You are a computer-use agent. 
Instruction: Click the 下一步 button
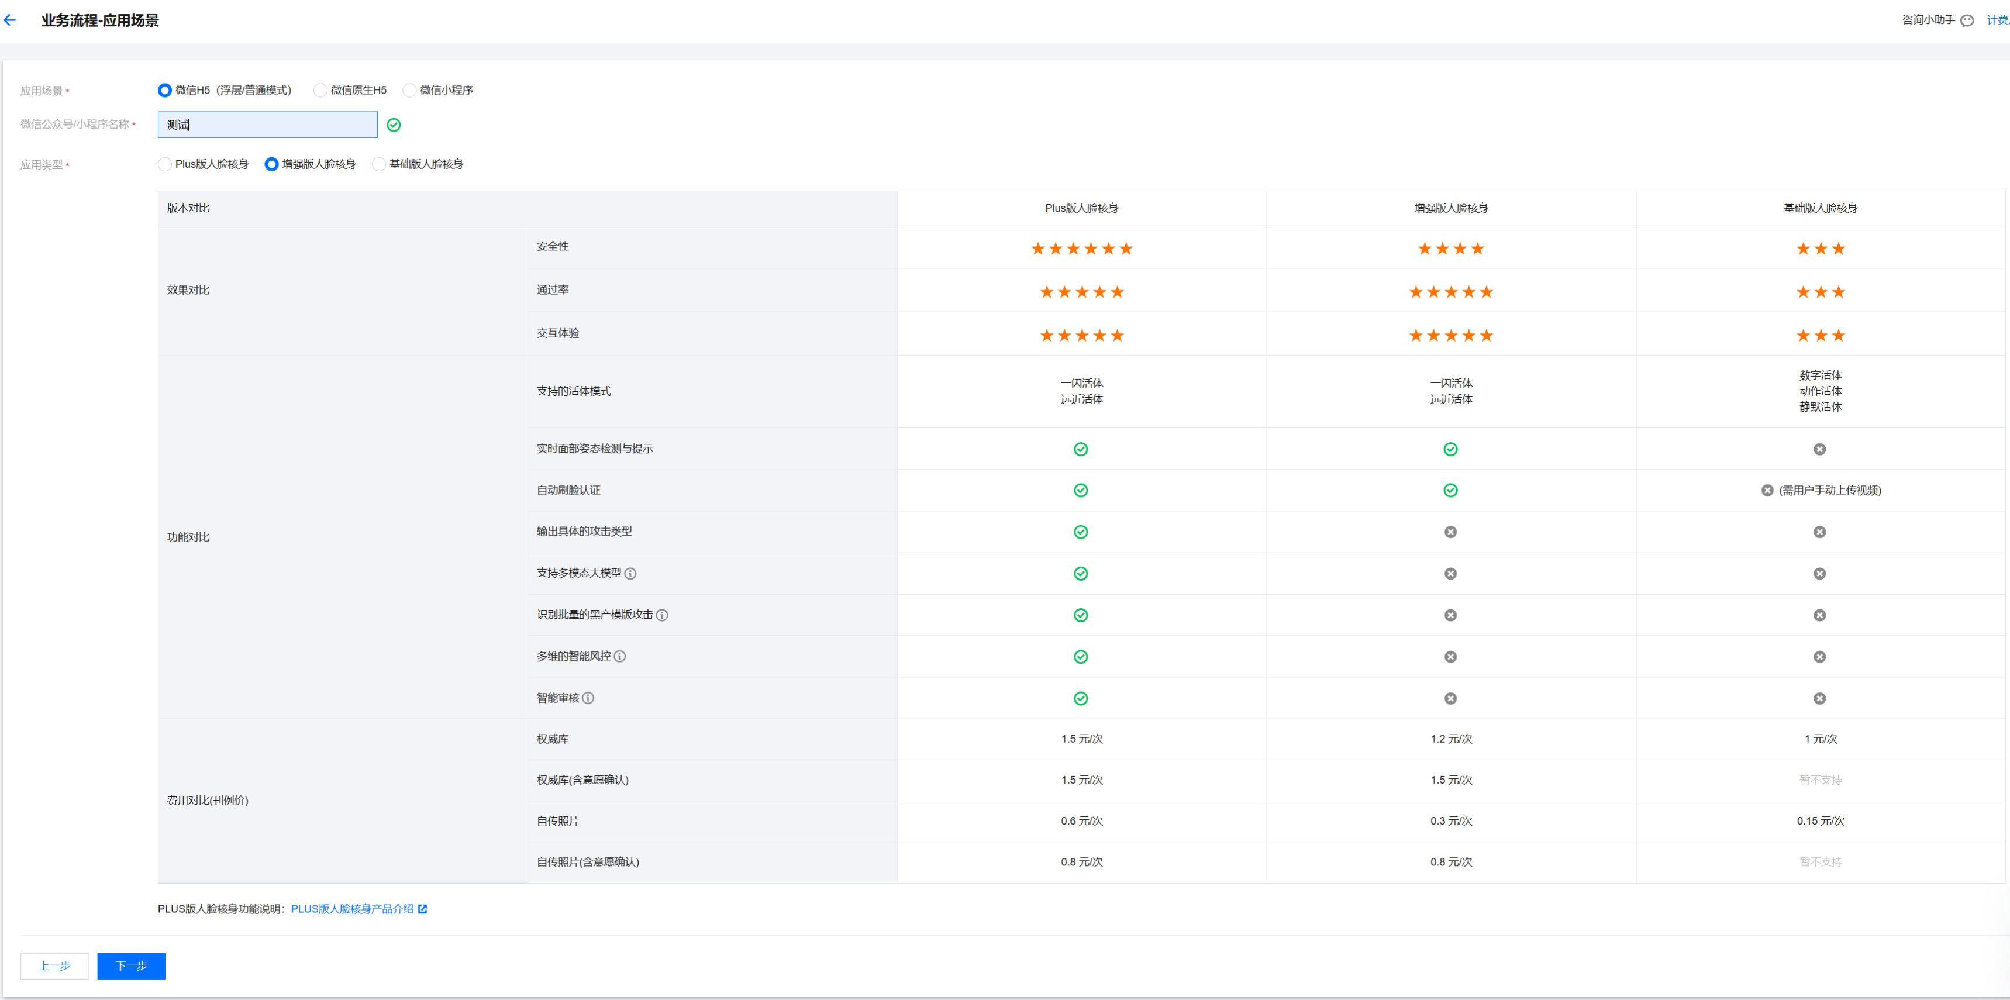point(131,965)
